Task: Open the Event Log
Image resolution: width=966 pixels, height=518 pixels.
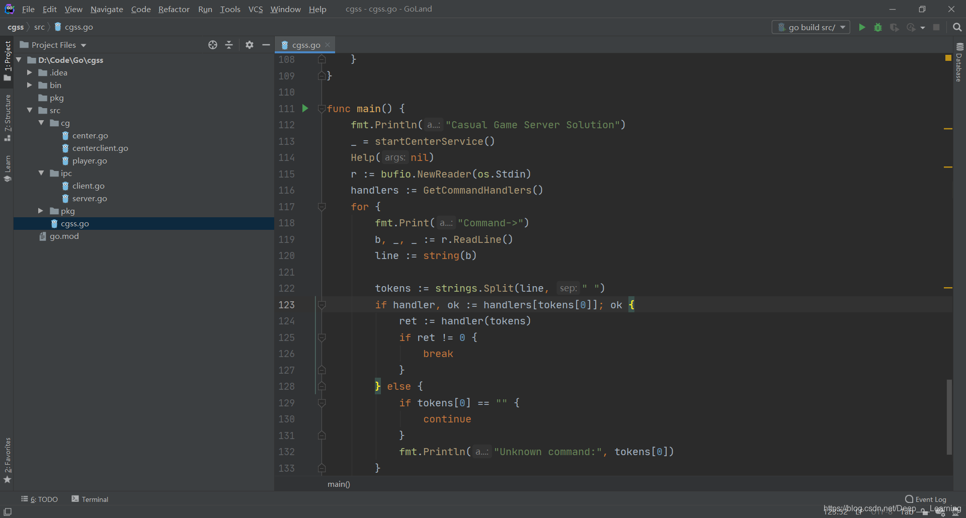Action: tap(926, 499)
